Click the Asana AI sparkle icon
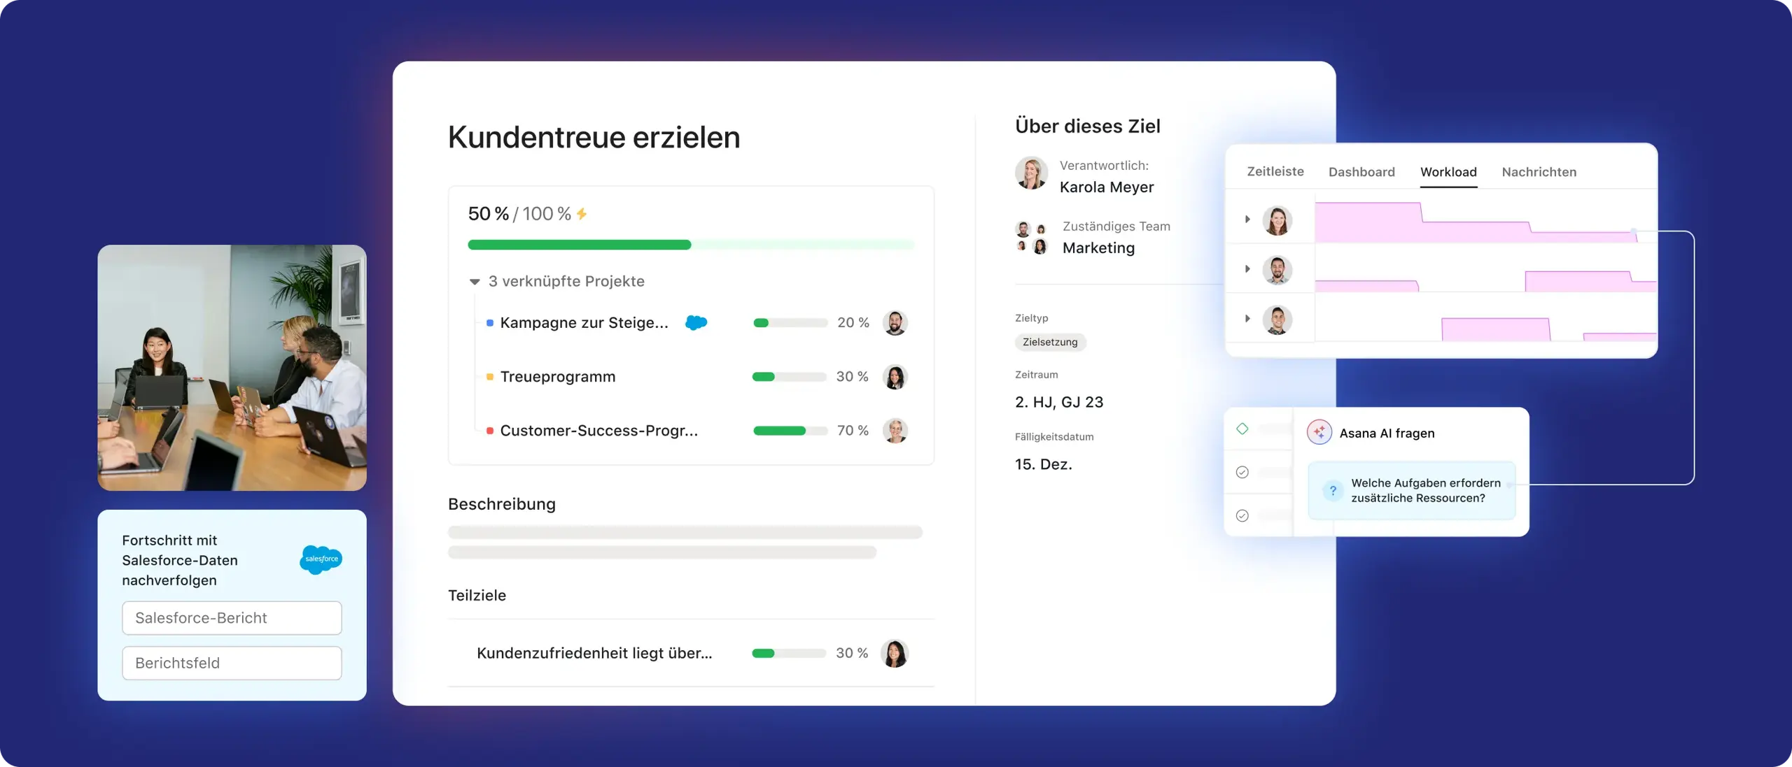This screenshot has width=1792, height=767. point(1319,432)
